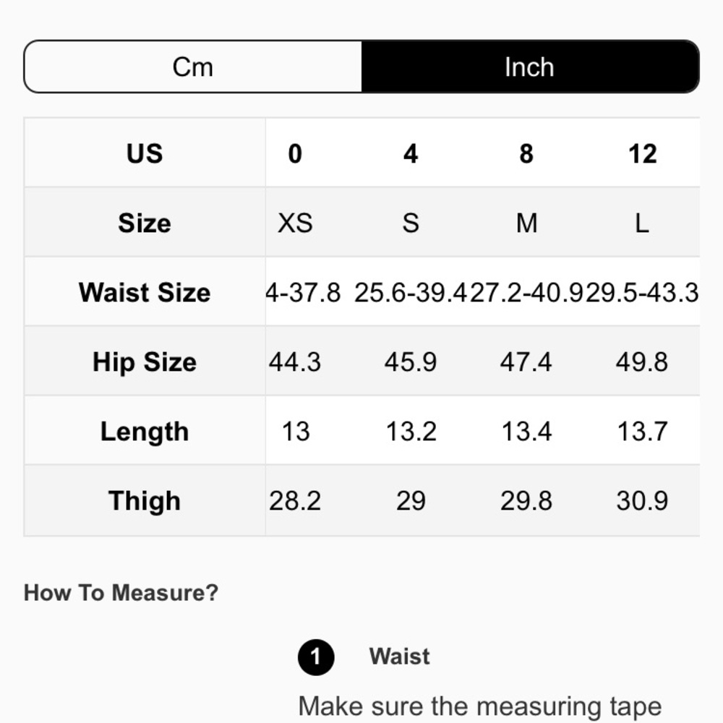Viewport: 723px width, 723px height.
Task: Click the number 1 step circle icon
Action: click(x=315, y=657)
